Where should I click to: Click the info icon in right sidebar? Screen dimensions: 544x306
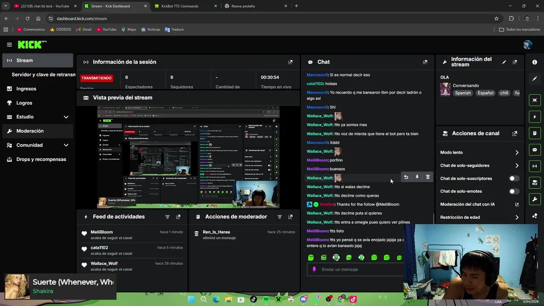pos(535,62)
